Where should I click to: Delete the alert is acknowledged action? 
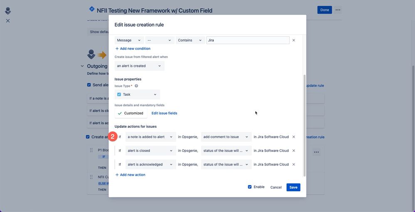[x=294, y=164]
